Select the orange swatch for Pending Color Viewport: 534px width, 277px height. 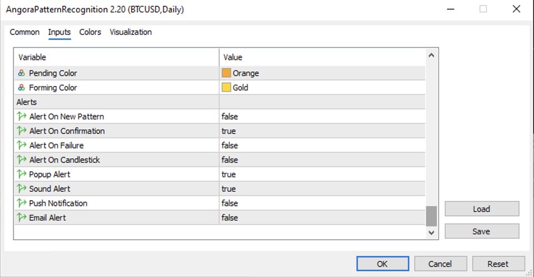point(226,73)
